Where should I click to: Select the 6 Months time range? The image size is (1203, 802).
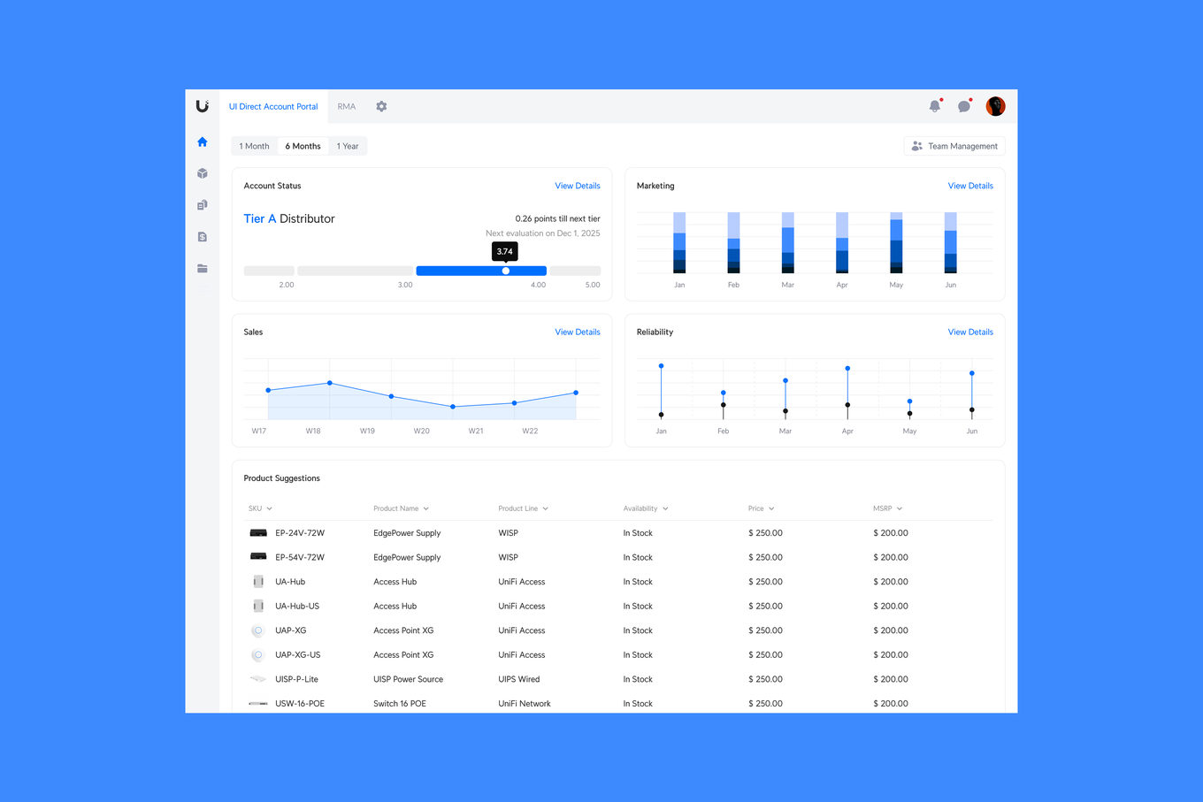click(x=303, y=146)
